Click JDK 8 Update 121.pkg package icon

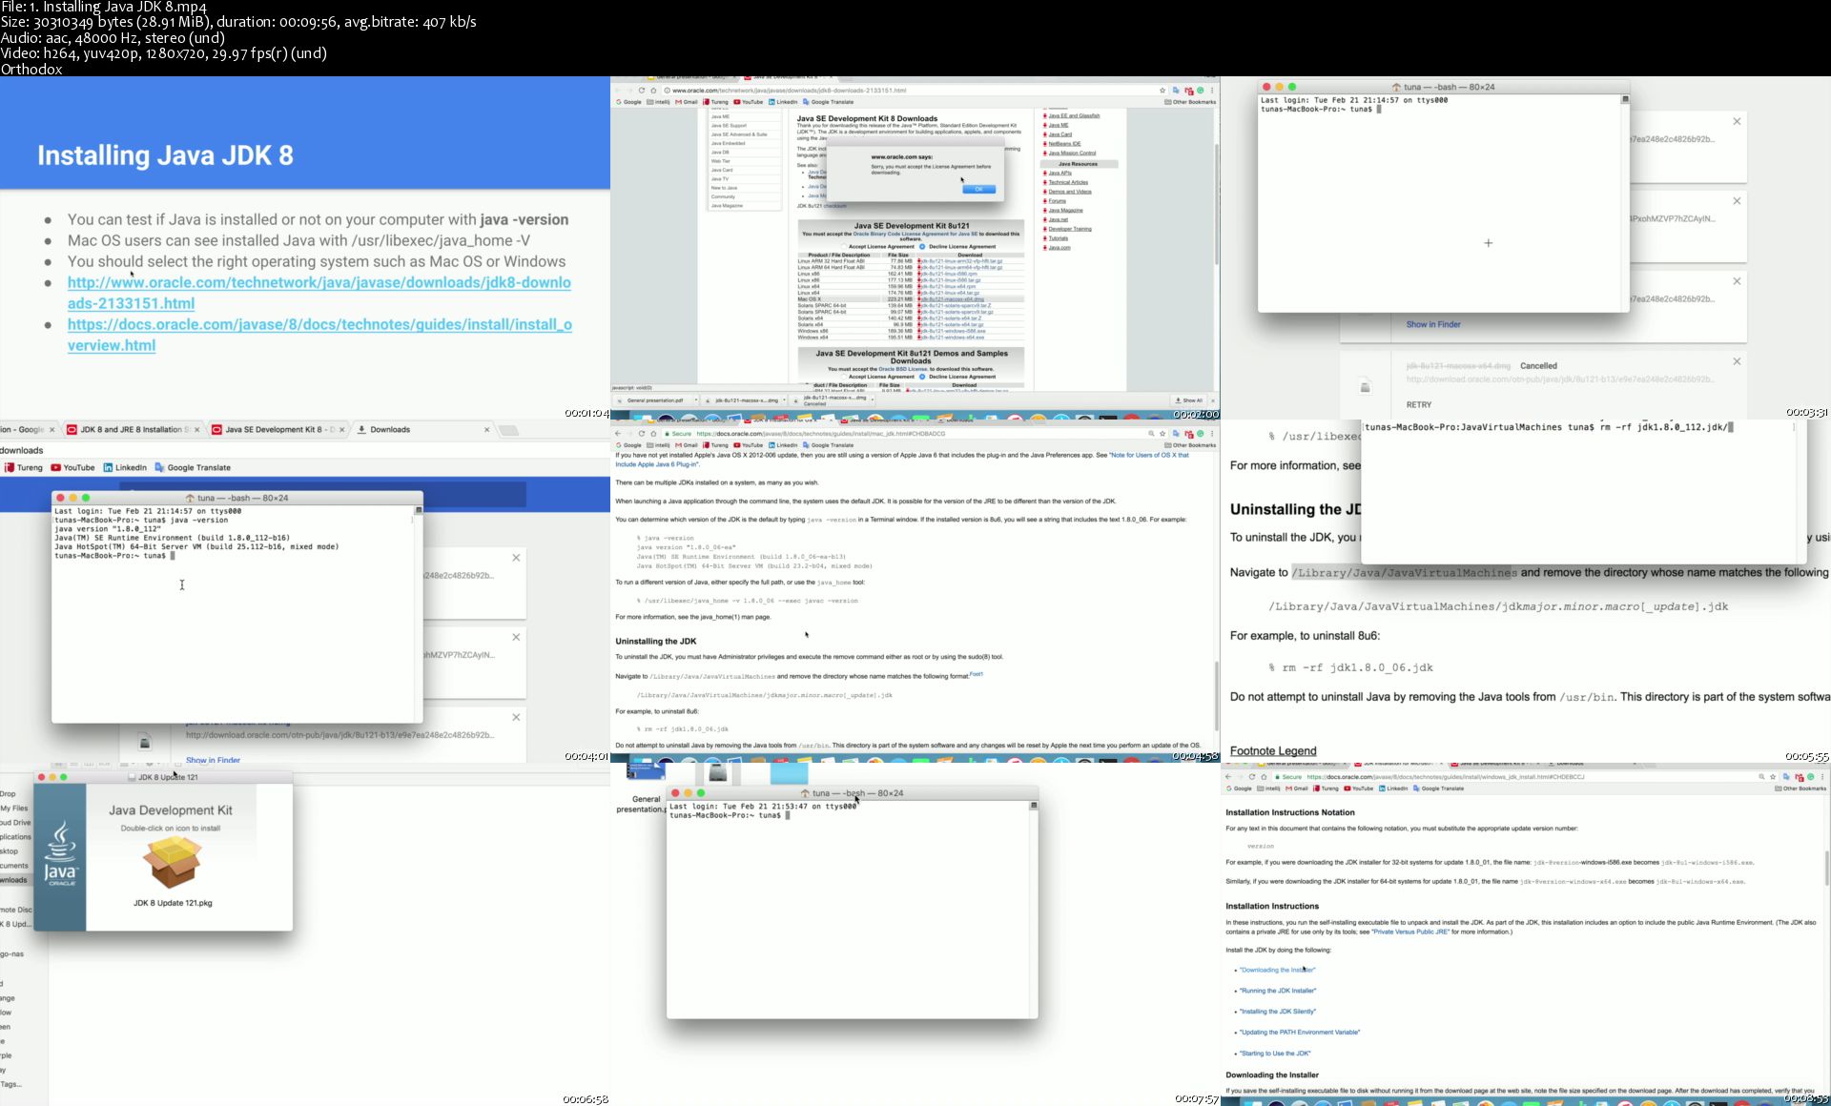point(172,863)
